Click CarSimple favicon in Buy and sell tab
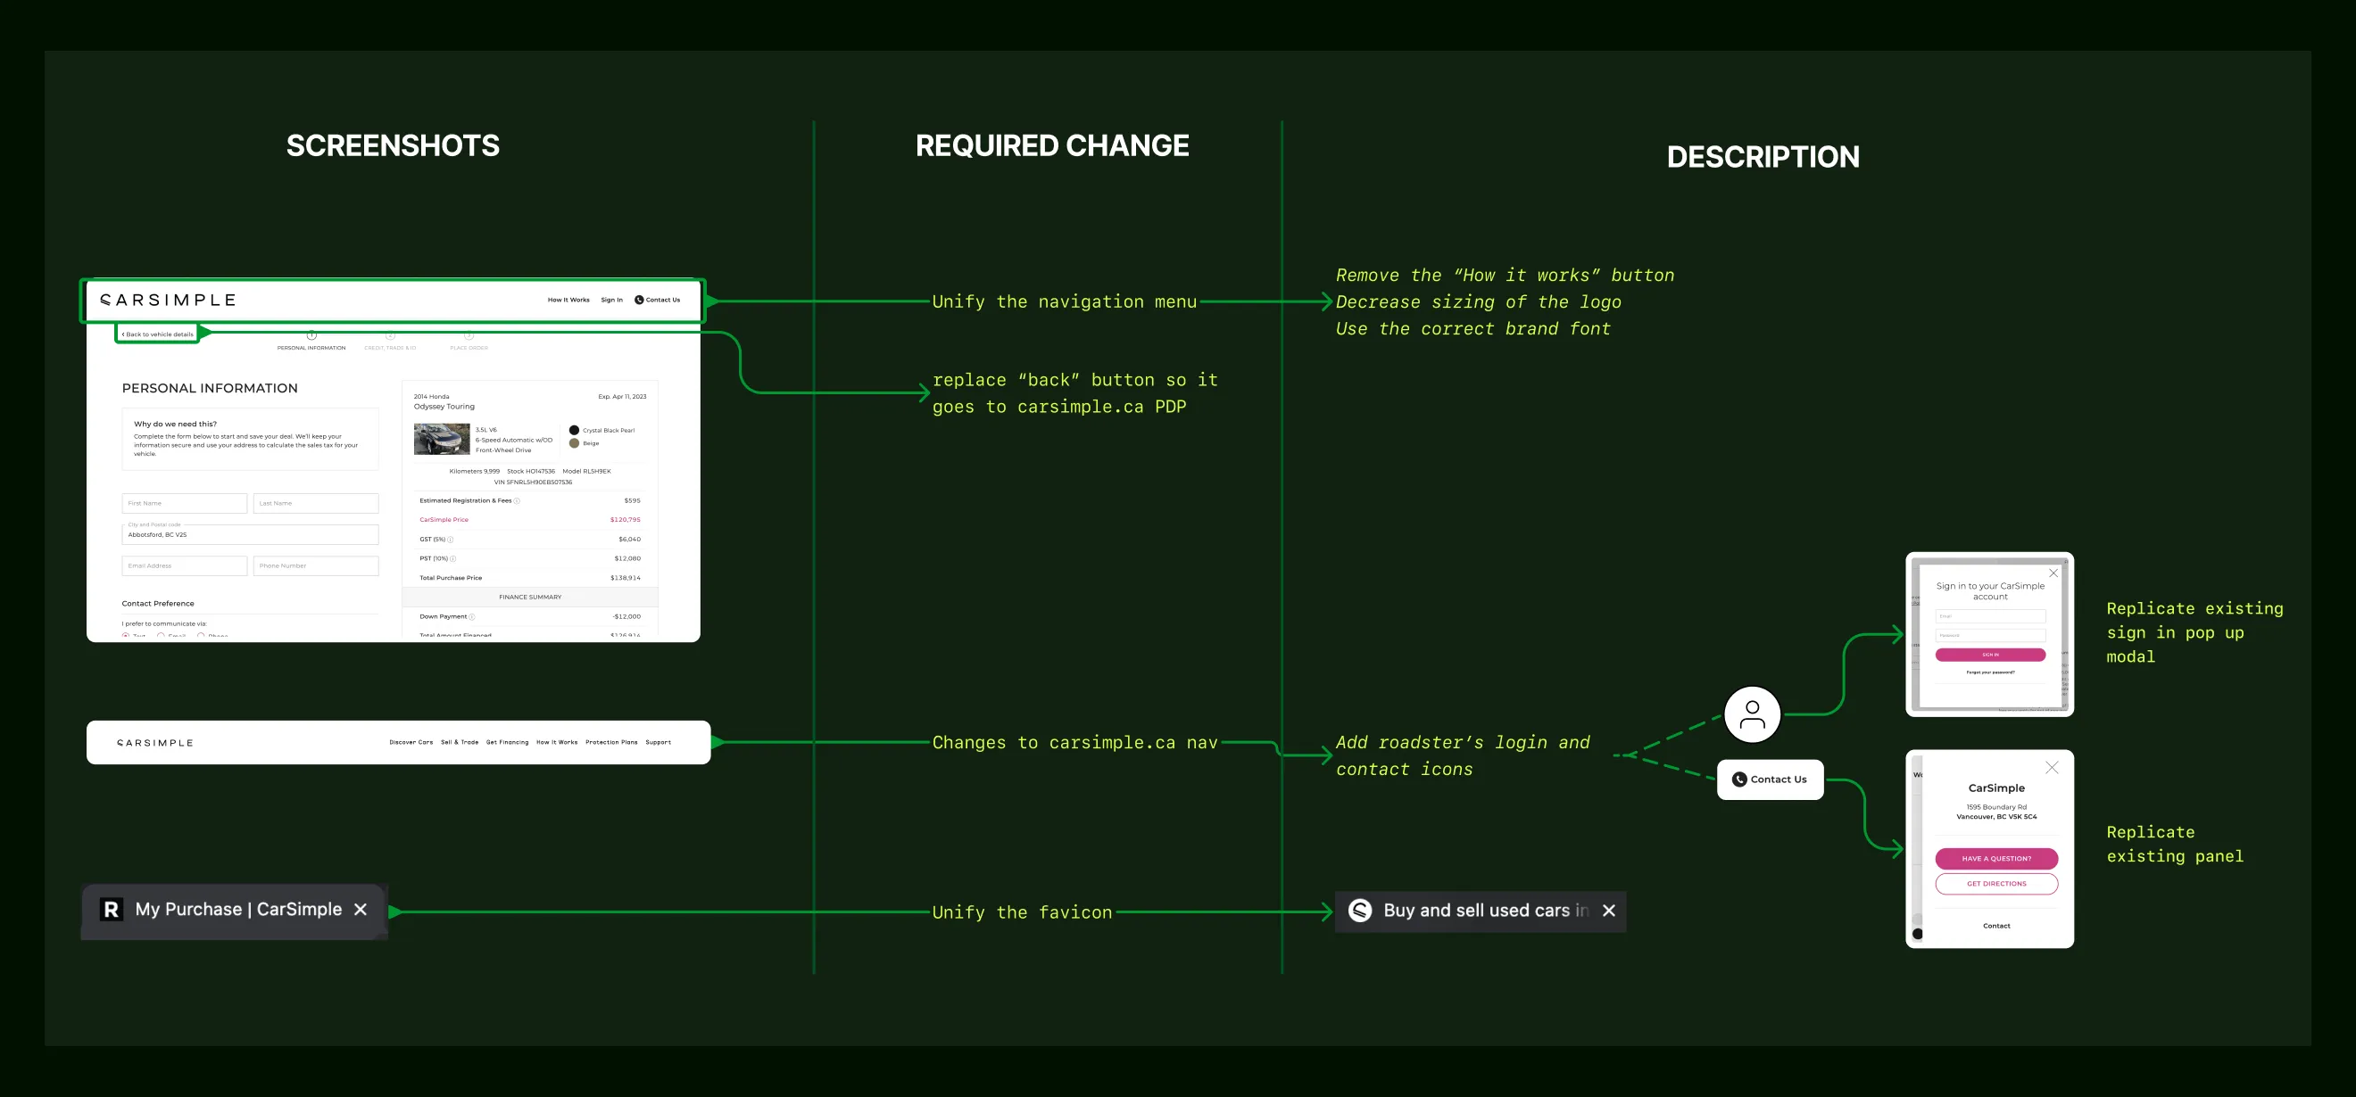2356x1097 pixels. (1360, 911)
